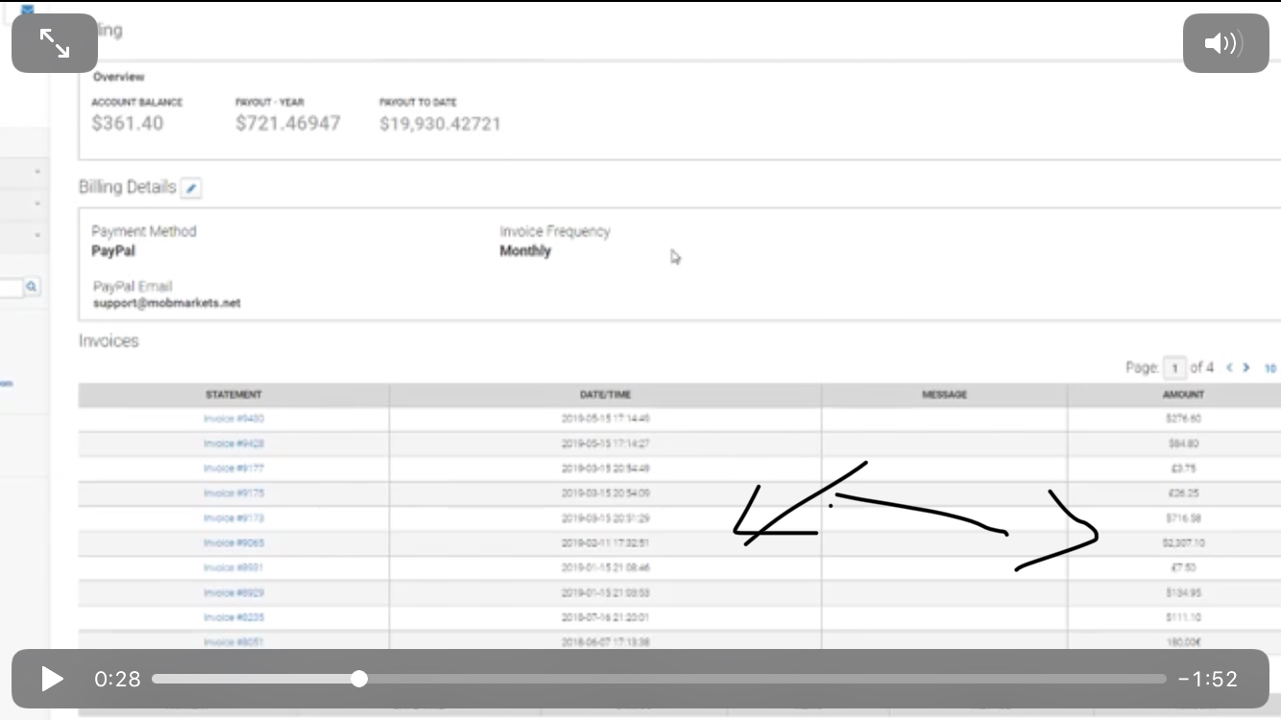Open Invoice #9173
The width and height of the screenshot is (1281, 720).
(233, 518)
